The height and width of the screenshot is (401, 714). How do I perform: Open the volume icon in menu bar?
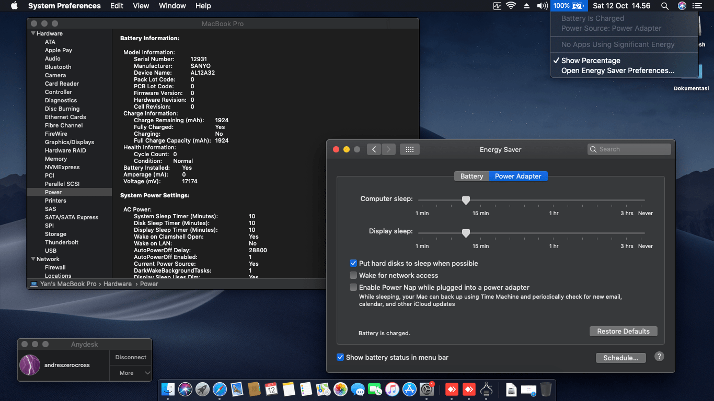point(542,6)
